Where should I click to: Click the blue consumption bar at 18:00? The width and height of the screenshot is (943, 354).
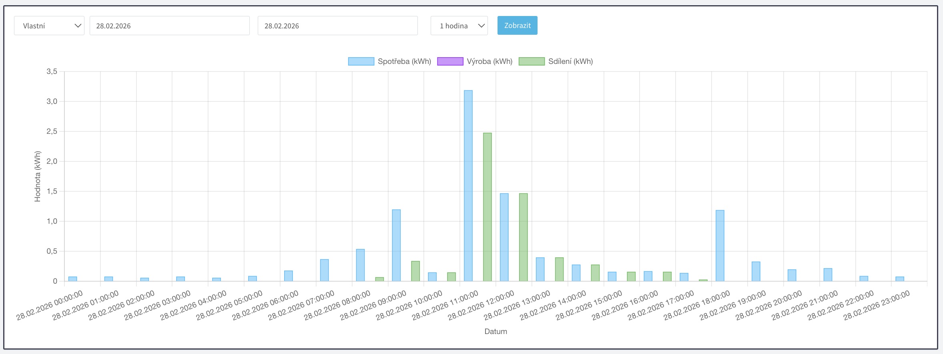coord(720,246)
